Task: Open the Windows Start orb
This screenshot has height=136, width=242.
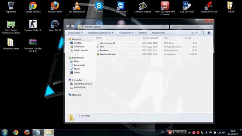Action: (5, 132)
